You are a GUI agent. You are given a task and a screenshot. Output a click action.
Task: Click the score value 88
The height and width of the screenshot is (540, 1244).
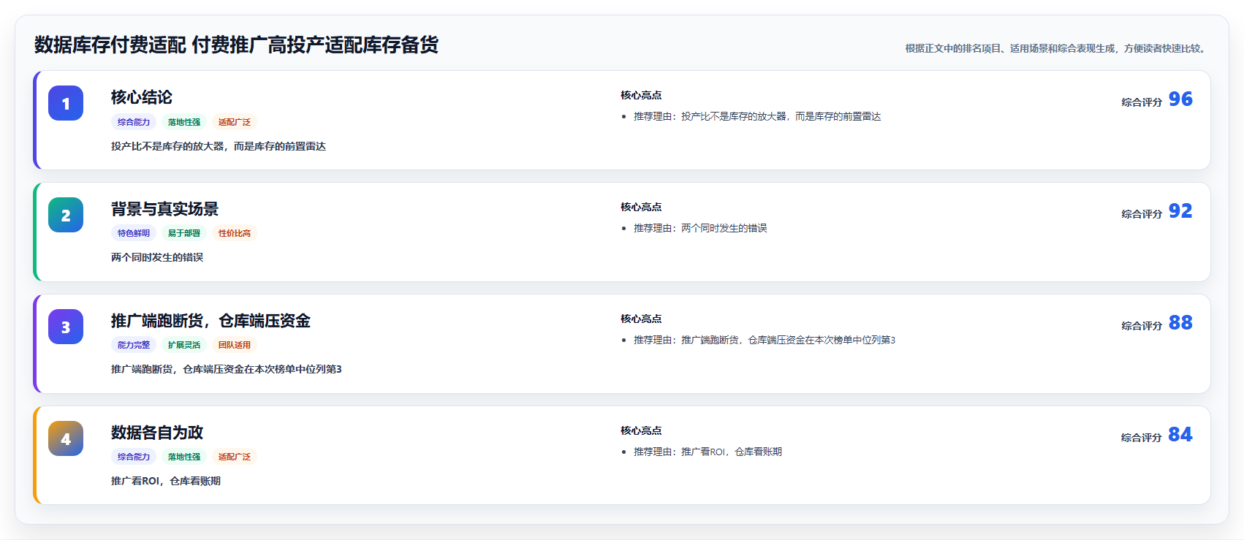click(1180, 322)
